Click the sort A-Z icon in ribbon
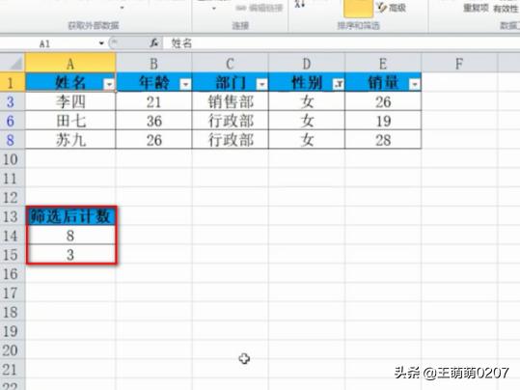Image resolution: width=520 pixels, height=390 pixels. (300, 4)
